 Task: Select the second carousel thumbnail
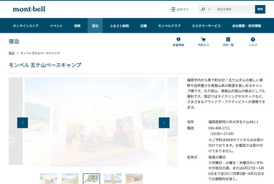pyautogui.click(x=70, y=178)
